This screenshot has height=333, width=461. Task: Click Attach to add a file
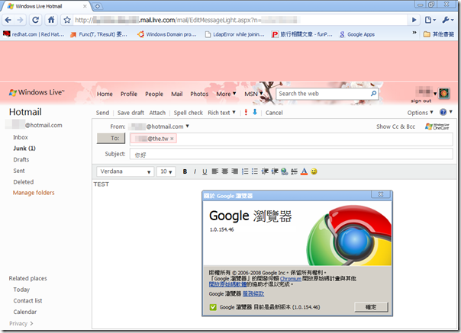coord(157,113)
